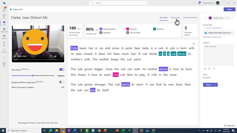Image resolution: width=237 pixels, height=133 pixels.
Task: Select the highlighted word learns
Action: [126, 84]
